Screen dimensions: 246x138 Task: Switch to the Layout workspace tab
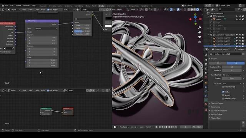(x=43, y=6)
